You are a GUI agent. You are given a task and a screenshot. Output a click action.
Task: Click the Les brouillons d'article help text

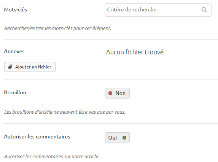(x=65, y=112)
